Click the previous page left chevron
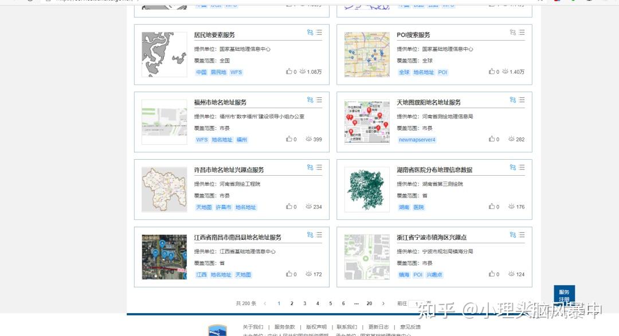Viewport: 619px width, 336px height. point(265,303)
